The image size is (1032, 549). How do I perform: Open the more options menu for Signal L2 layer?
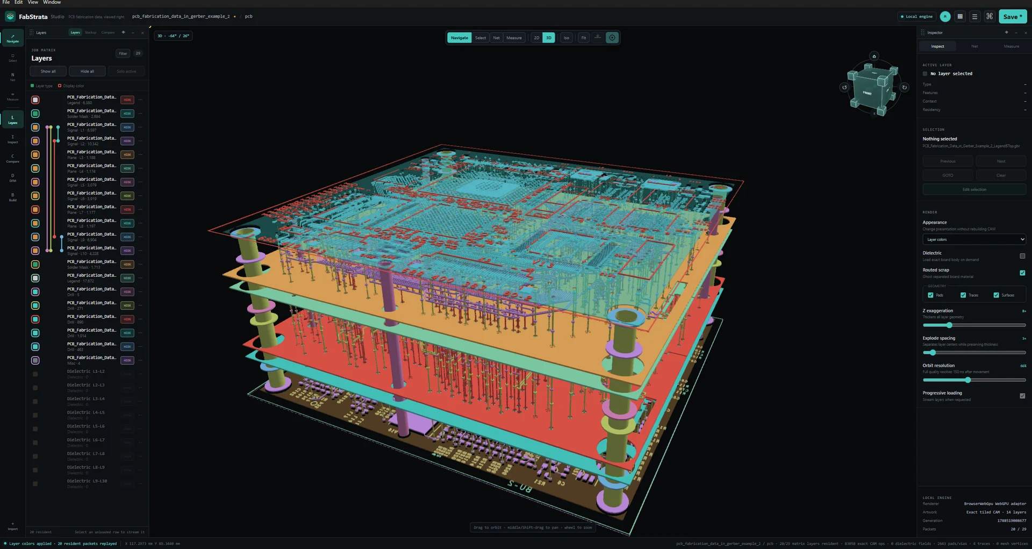pos(140,141)
